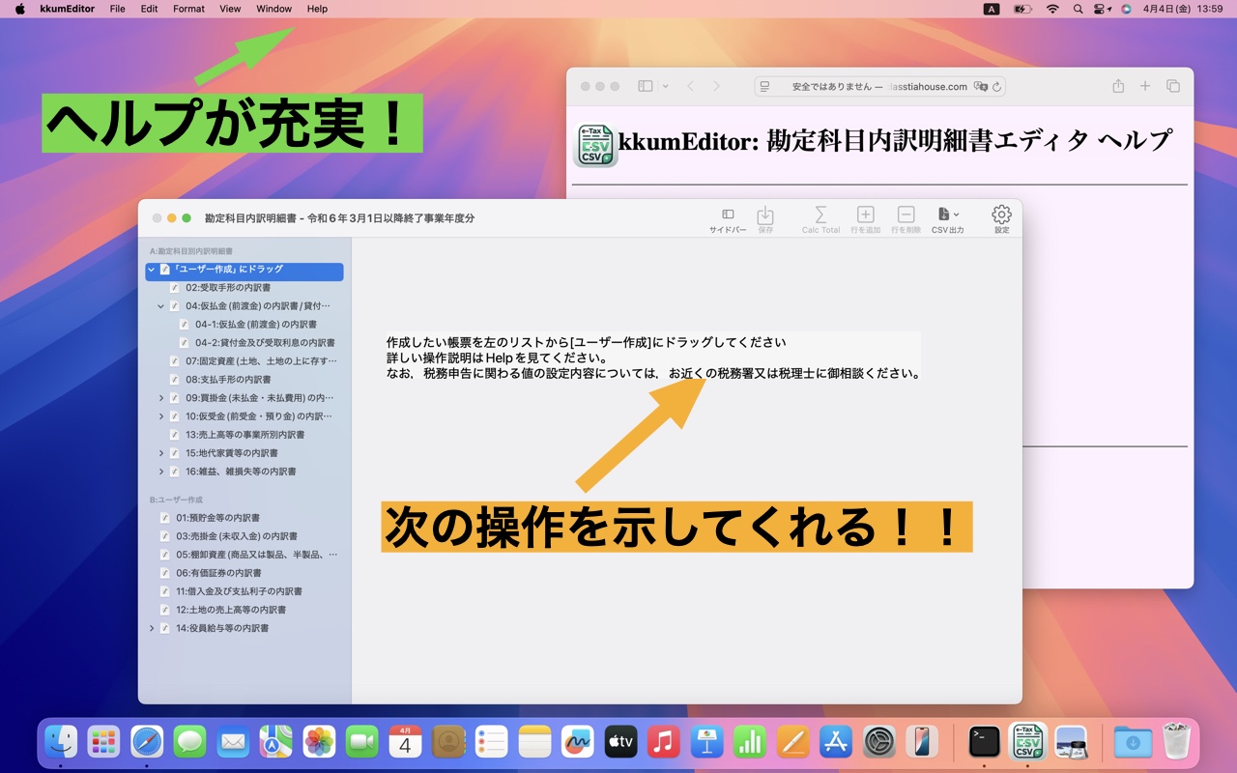Select 02:受取手形の内訳書 in sidebar

[245, 288]
